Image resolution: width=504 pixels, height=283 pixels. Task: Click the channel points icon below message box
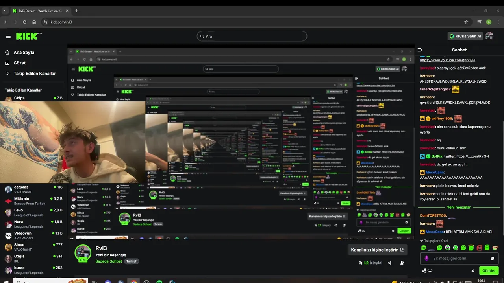click(x=427, y=271)
